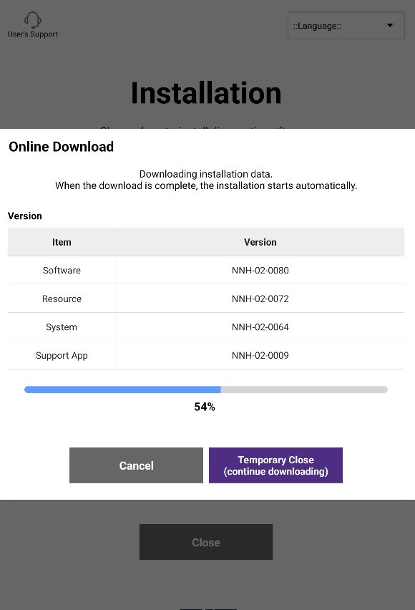Open User's Support headset icon
The image size is (415, 610).
point(33,19)
